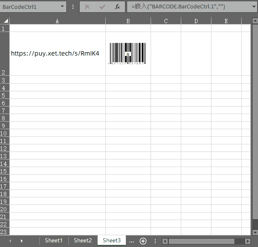
Task: Select column C header
Action: pyautogui.click(x=166, y=21)
